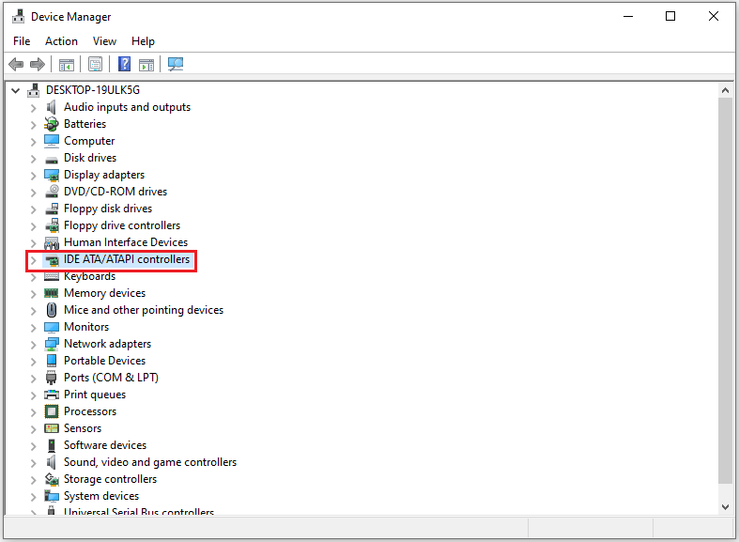Maximize the Device Manager window

pyautogui.click(x=670, y=17)
